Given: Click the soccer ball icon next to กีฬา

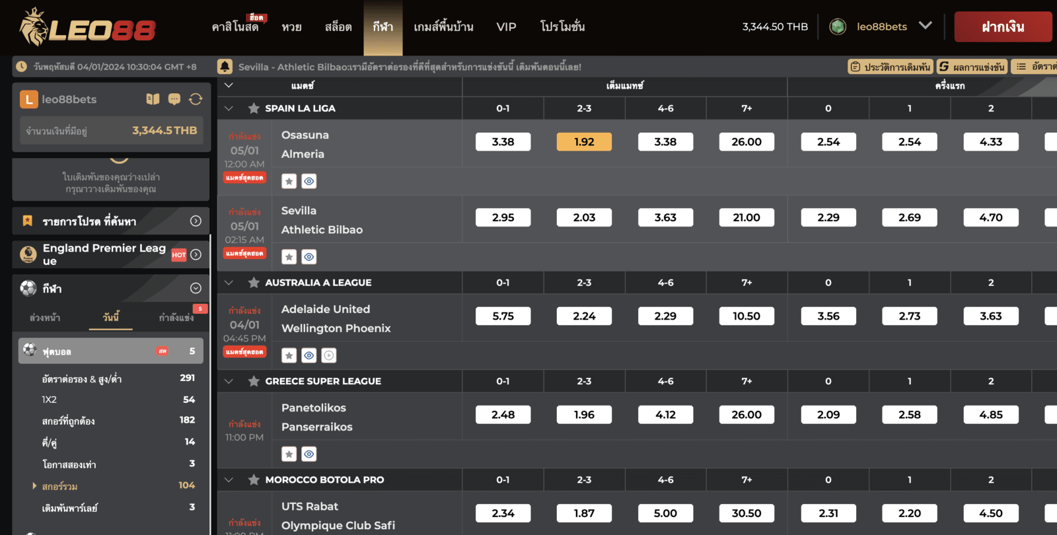Looking at the screenshot, I should (28, 288).
